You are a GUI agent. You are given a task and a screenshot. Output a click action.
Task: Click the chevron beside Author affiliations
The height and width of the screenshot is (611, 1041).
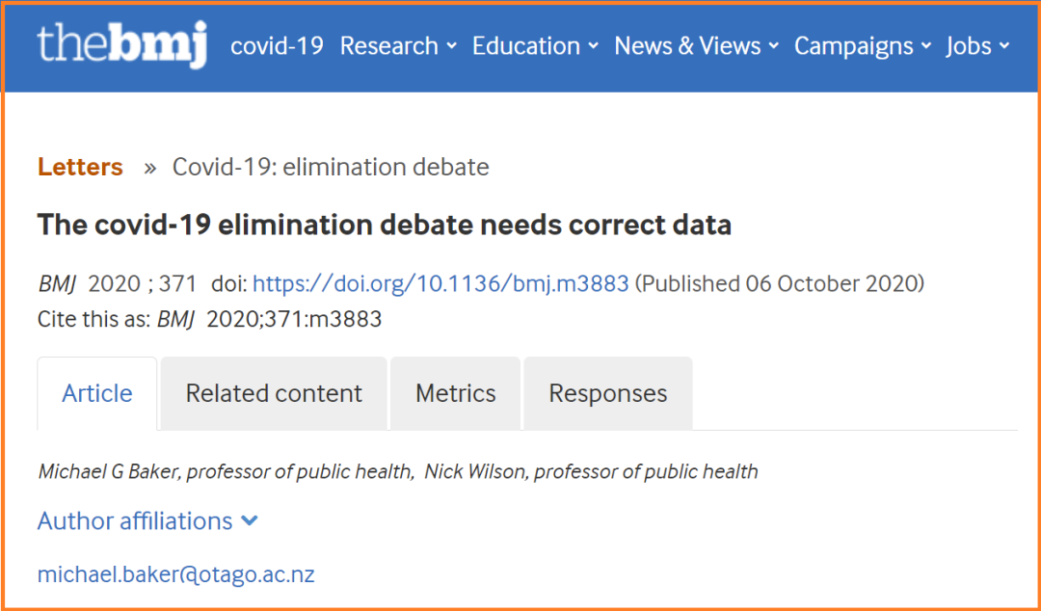point(250,521)
